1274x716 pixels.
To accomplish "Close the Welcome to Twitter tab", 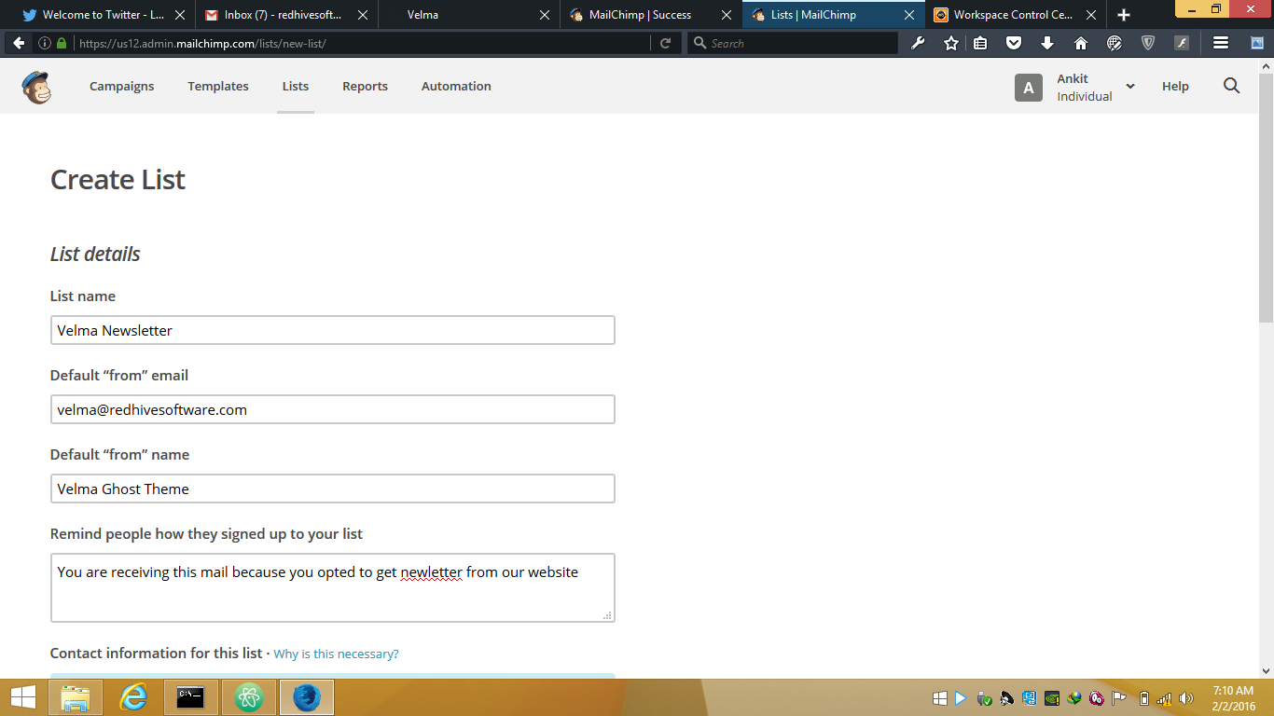I will click(181, 15).
